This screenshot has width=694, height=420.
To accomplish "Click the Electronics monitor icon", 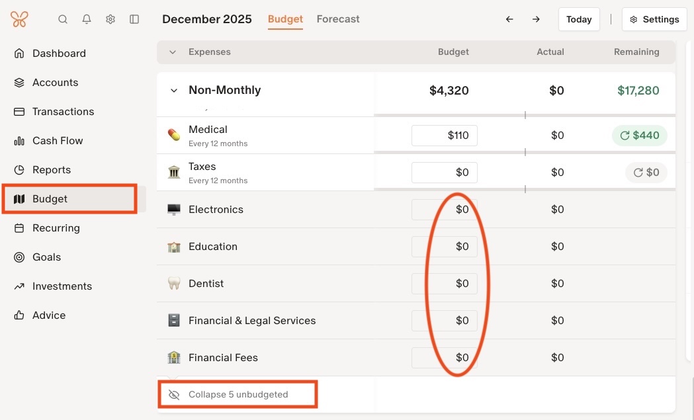I will click(x=174, y=210).
